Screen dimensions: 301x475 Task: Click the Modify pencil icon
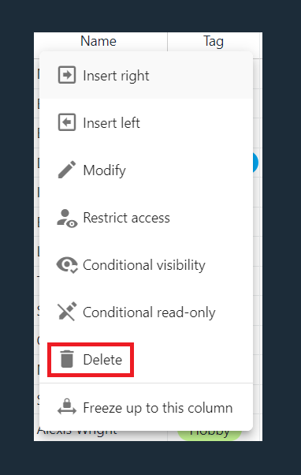(67, 170)
